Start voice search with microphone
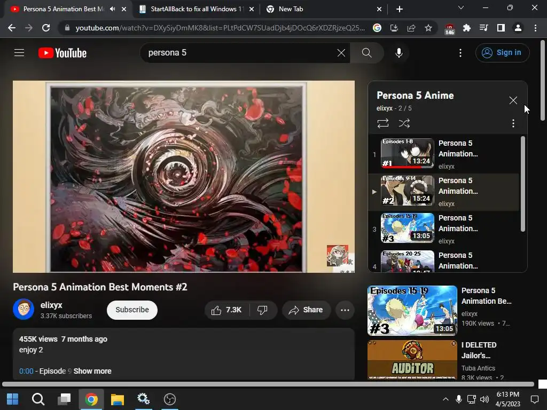Image resolution: width=547 pixels, height=410 pixels. [398, 53]
